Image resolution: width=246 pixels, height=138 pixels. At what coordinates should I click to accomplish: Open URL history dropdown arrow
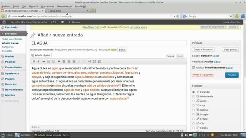[x=174, y=16]
